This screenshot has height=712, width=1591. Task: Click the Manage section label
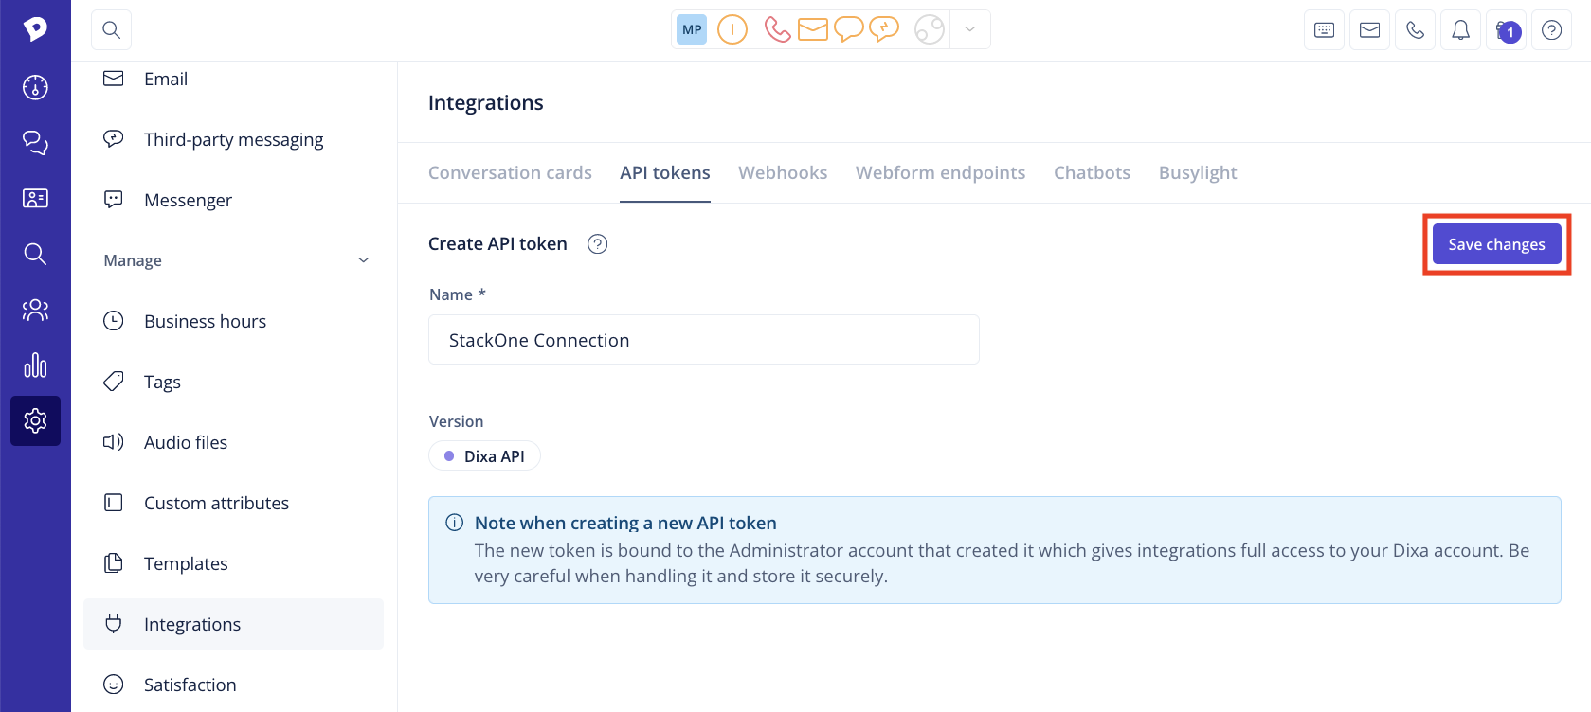[133, 260]
